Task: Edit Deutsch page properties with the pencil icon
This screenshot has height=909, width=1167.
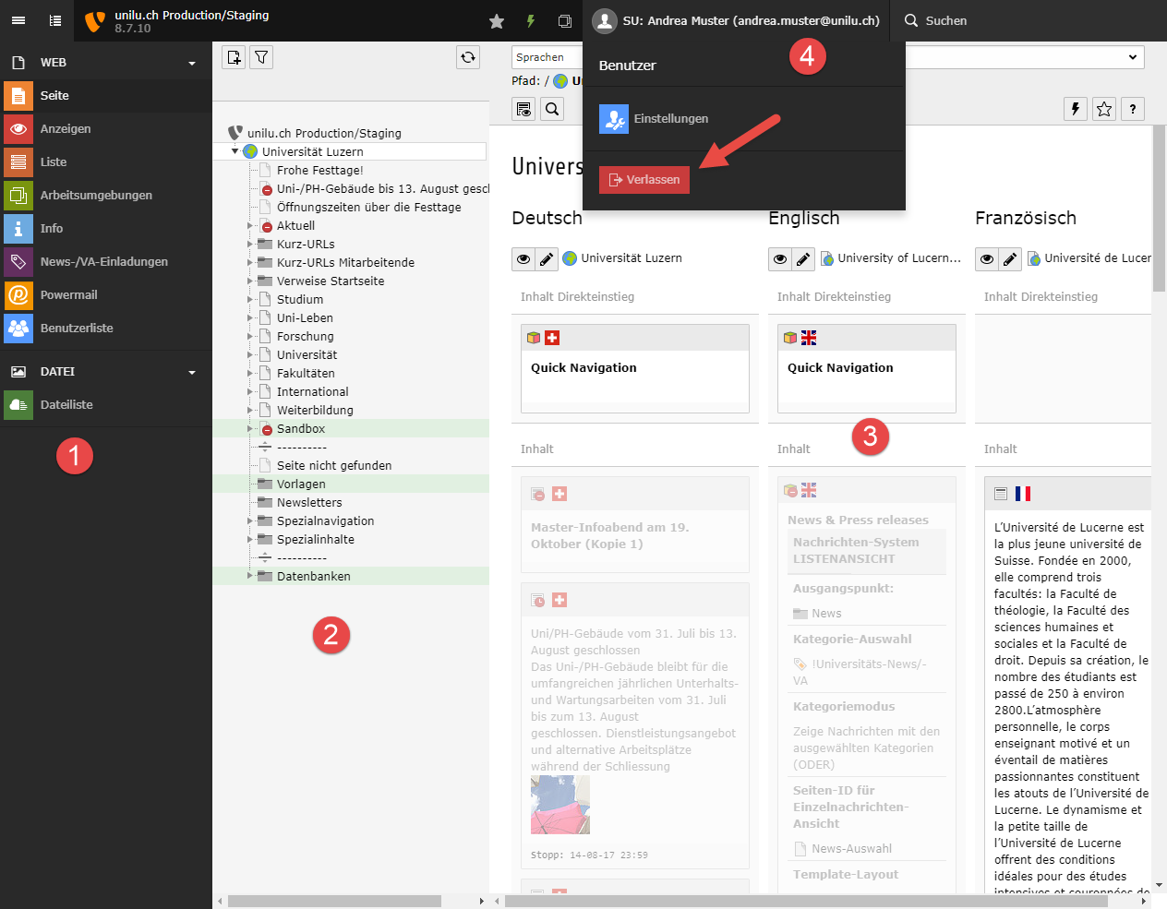Action: 547,258
